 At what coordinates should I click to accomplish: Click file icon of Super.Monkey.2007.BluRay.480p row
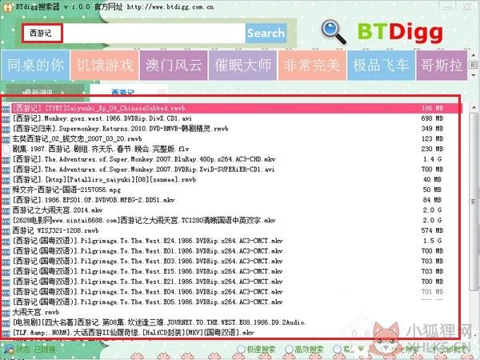6,159
